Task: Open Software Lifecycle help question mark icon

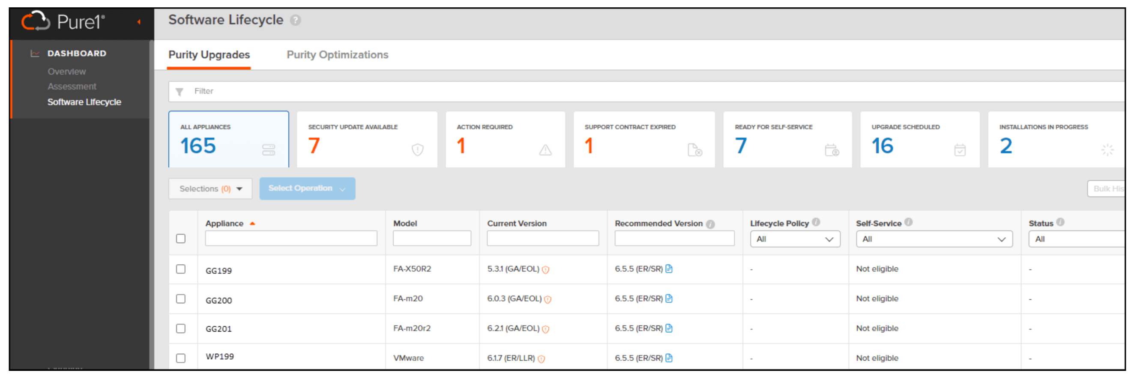Action: [295, 20]
